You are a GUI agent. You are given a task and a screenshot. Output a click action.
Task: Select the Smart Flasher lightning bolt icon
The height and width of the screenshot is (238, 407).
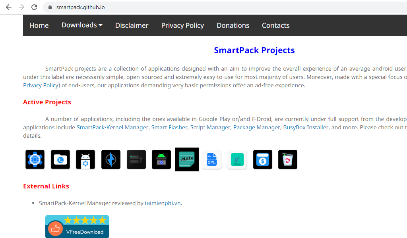click(x=111, y=159)
